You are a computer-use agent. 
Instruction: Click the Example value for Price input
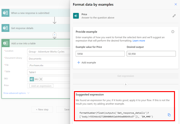coord(100,54)
